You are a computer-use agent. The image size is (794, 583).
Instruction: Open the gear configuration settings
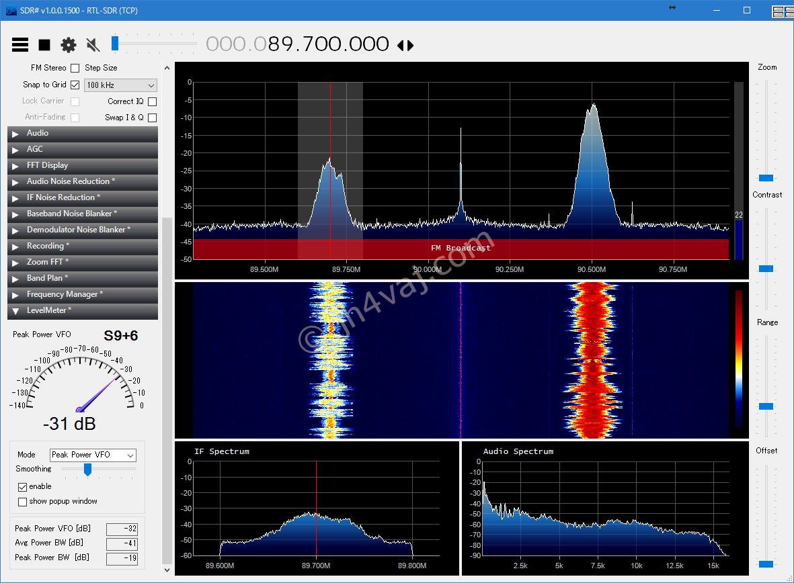click(x=69, y=45)
